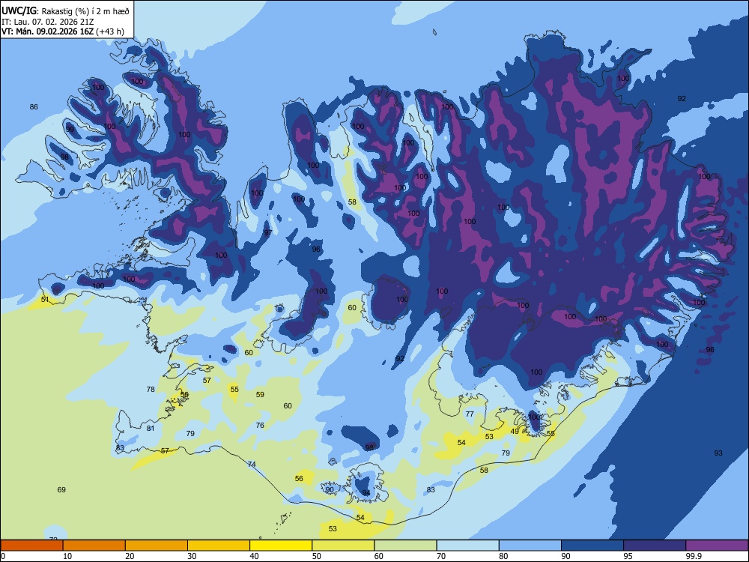Click the '81' humidity value
Viewport: 749px width, 562px height.
pos(151,428)
